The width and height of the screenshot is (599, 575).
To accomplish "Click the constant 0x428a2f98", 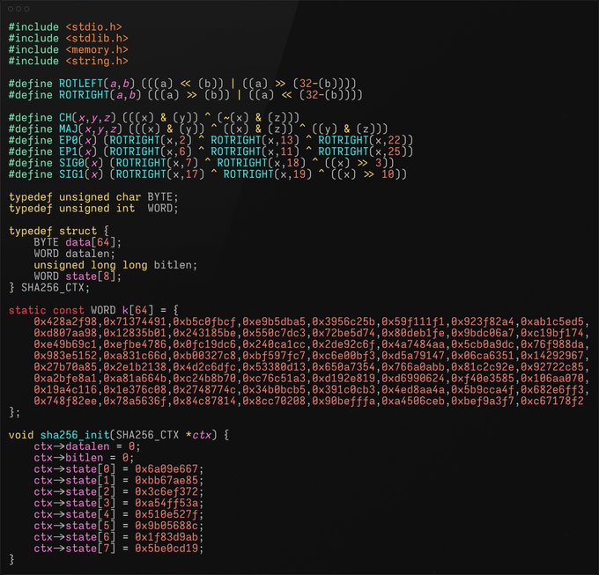I will pyautogui.click(x=65, y=322).
